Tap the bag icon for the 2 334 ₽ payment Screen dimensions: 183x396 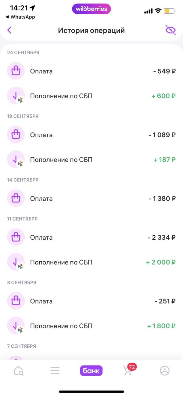(x=16, y=238)
